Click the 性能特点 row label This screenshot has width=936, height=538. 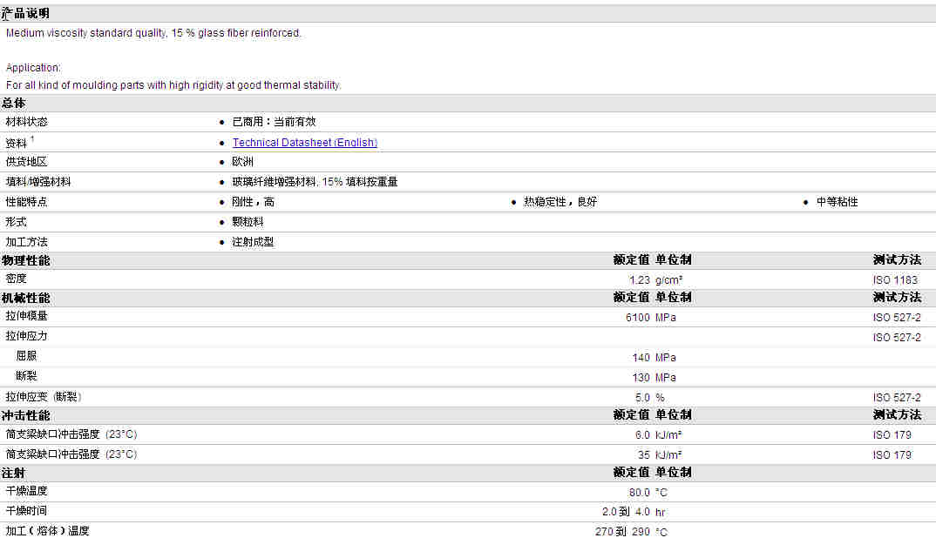coord(26,202)
